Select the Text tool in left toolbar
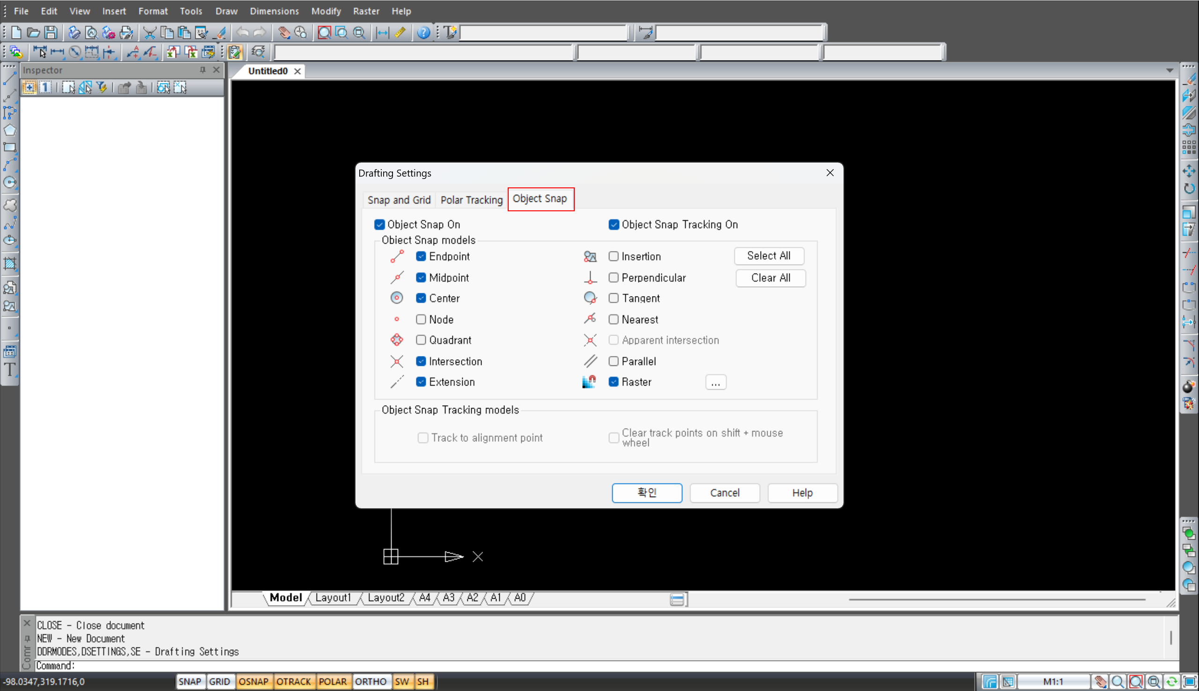Viewport: 1199px width, 691px height. (9, 369)
